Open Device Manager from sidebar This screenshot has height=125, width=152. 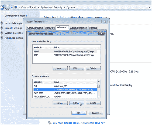coord(13,23)
